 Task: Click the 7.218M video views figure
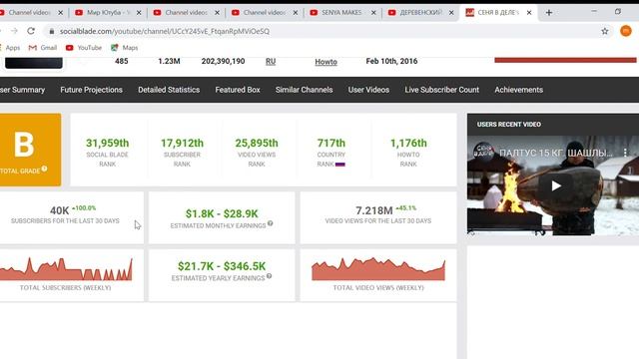coord(374,210)
